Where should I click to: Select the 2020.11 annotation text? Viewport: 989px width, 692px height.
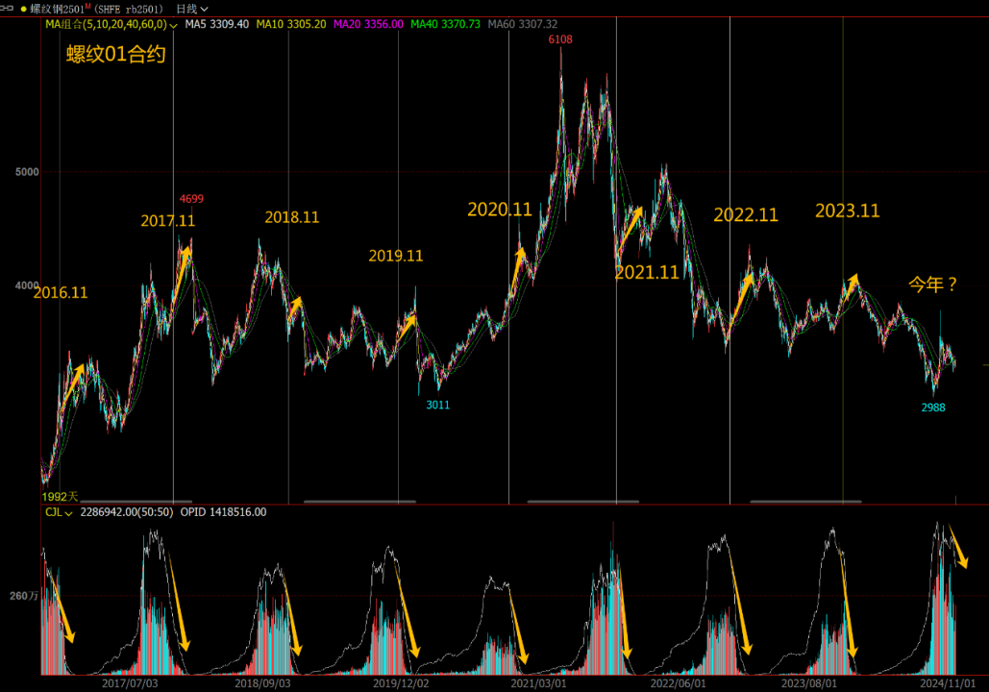click(500, 209)
